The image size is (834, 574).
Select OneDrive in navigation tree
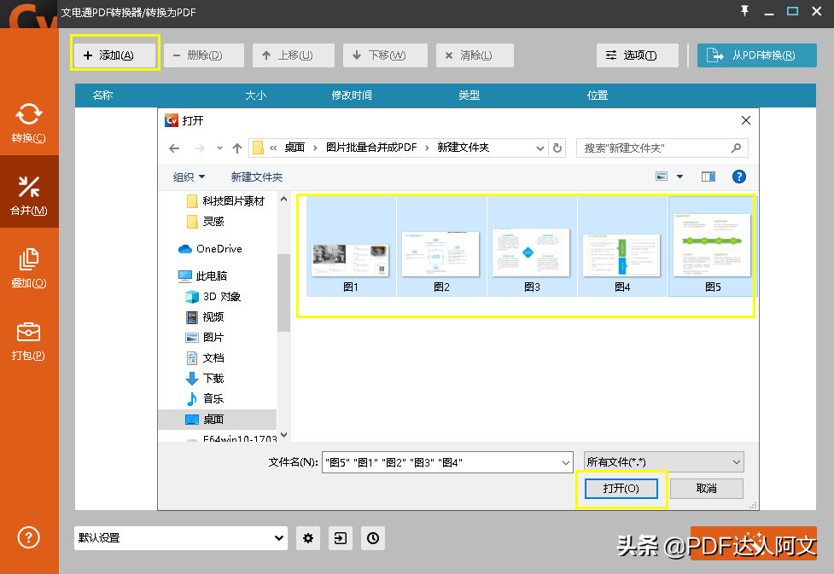point(210,249)
